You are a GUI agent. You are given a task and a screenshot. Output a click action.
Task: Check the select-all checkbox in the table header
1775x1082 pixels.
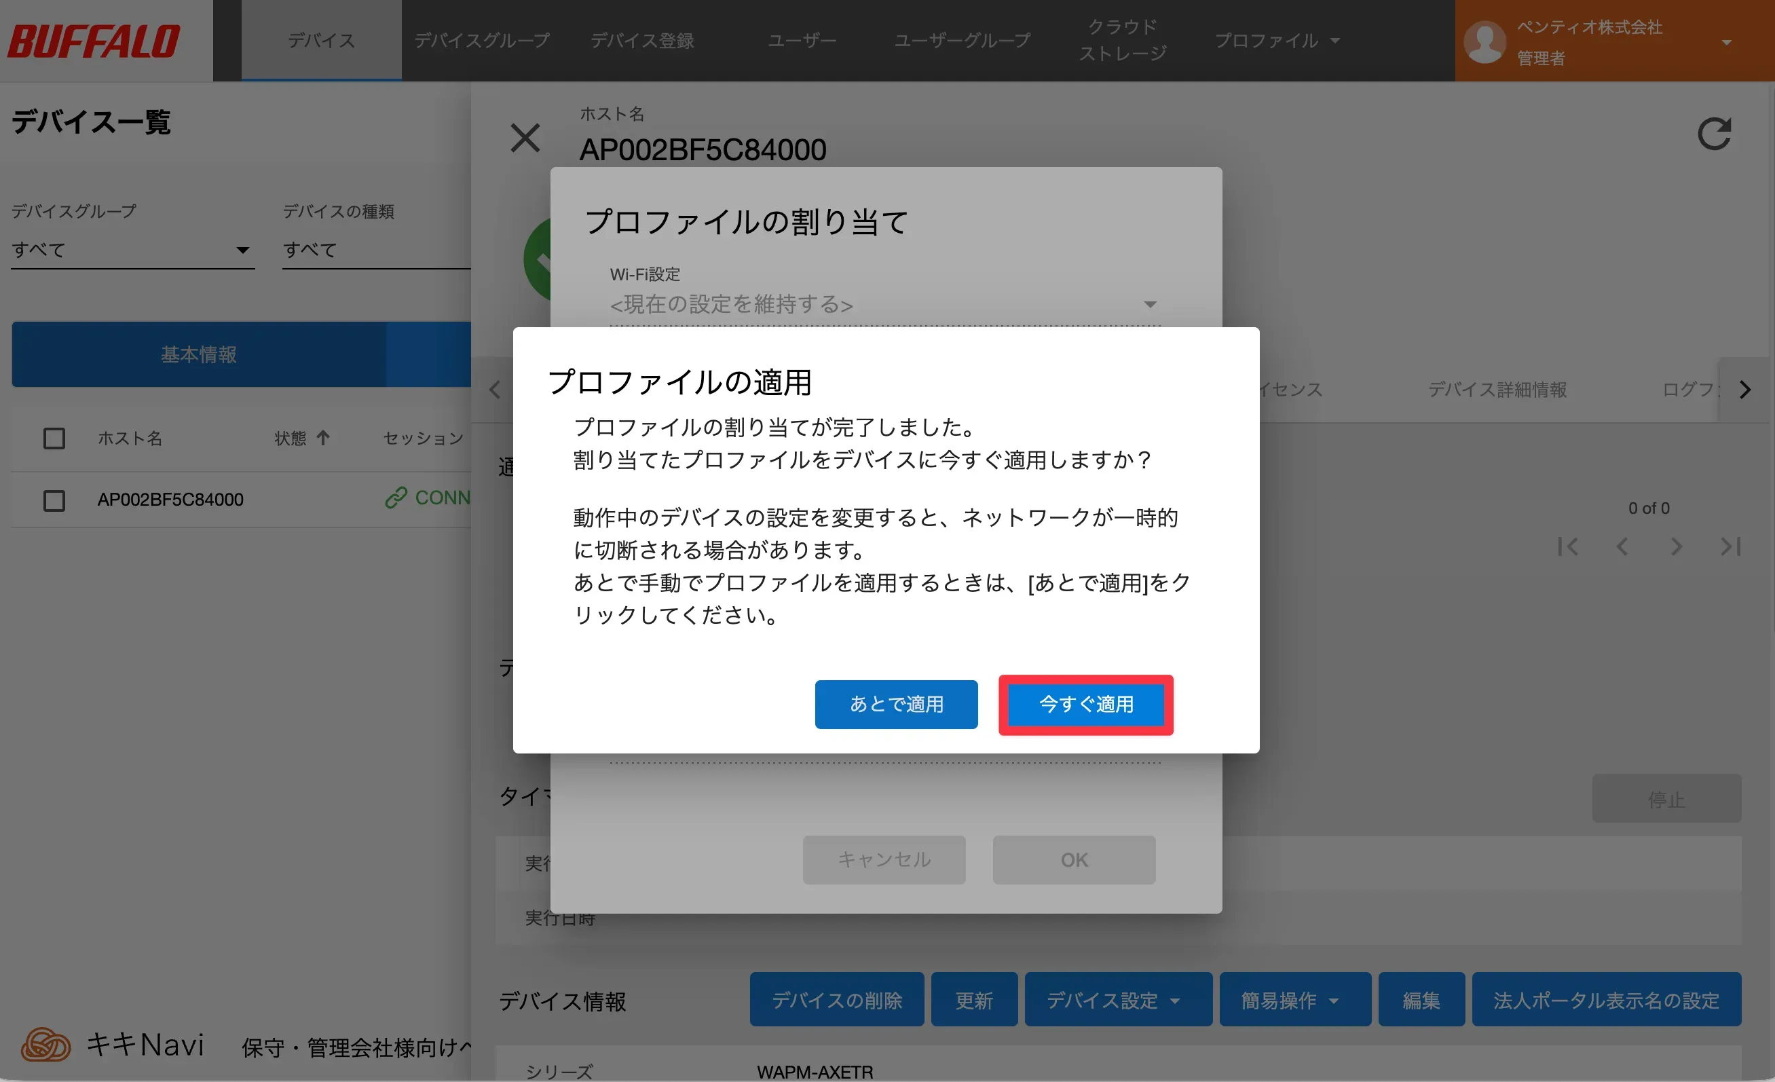(54, 438)
